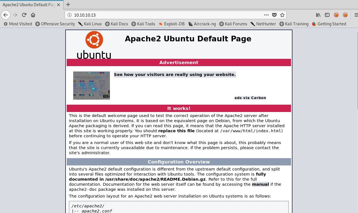Screen dimensions: 358x213
Task: Open the 'See how your visitors' ad link
Action: (x=175, y=75)
